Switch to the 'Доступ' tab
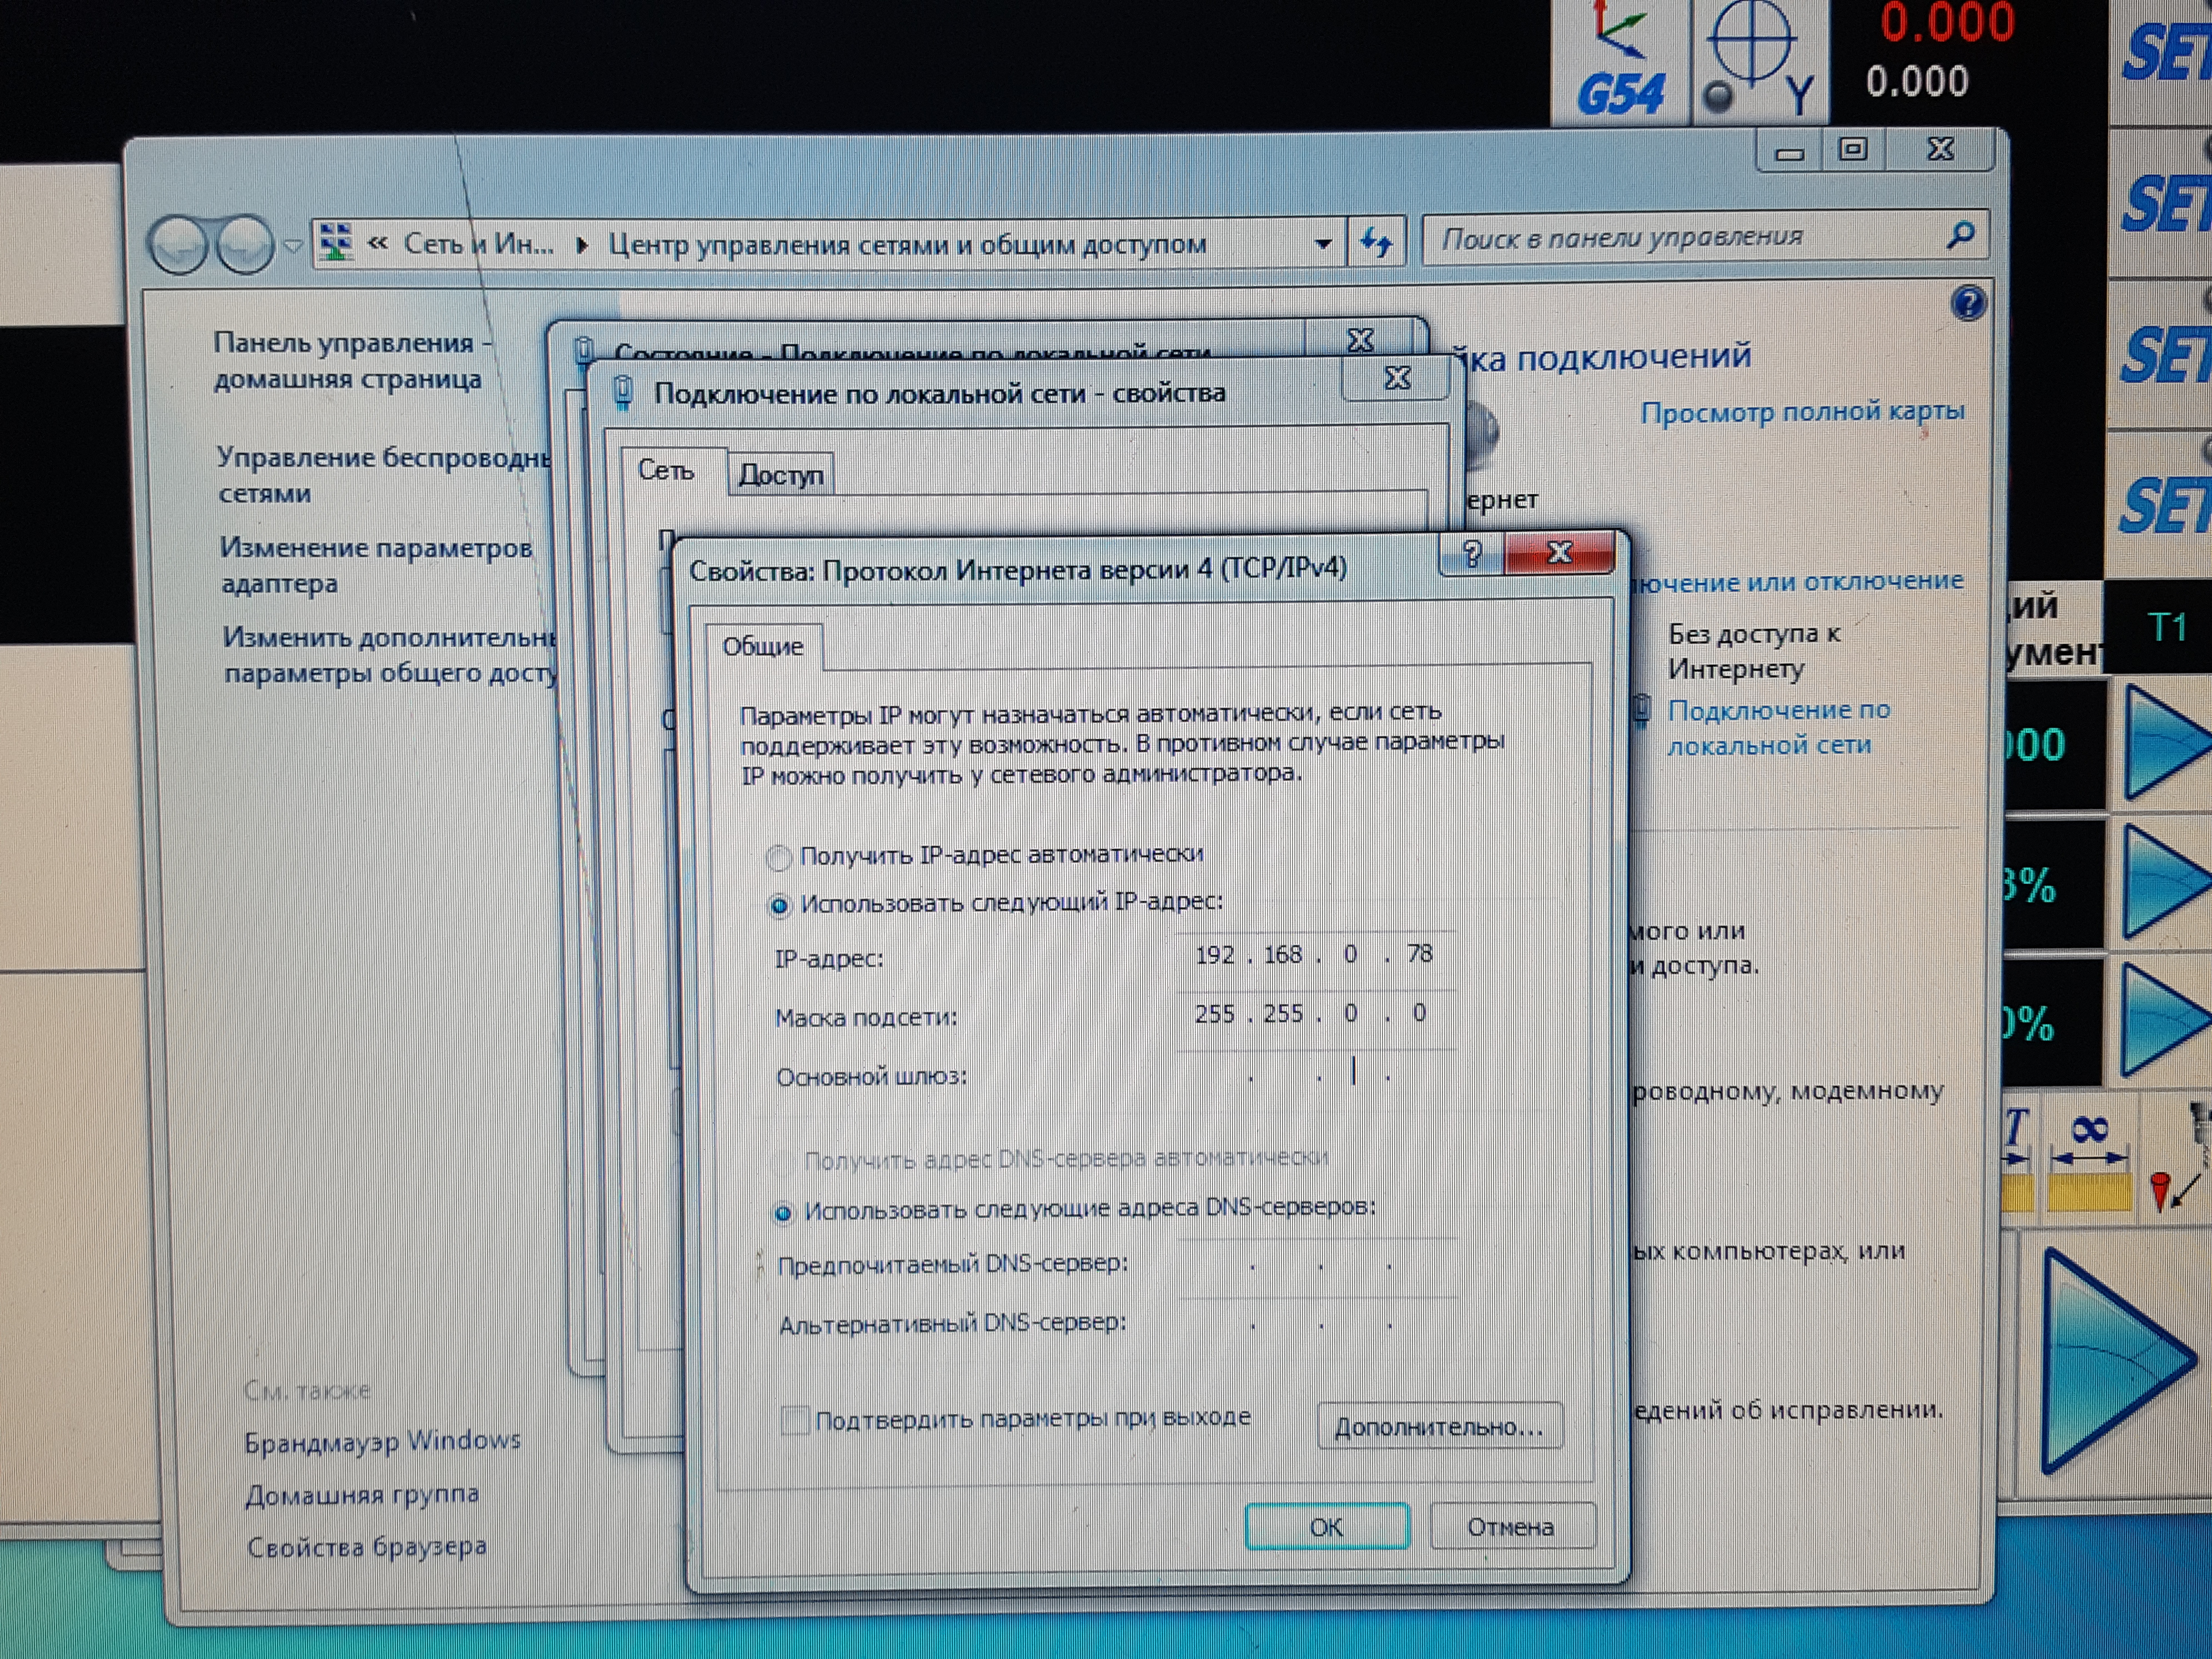The height and width of the screenshot is (1659, 2212). click(x=780, y=474)
